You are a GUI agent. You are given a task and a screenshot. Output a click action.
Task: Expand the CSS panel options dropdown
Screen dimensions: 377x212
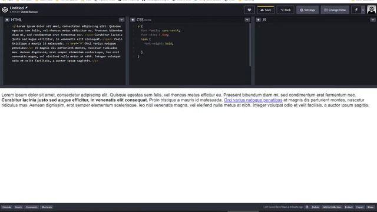[247, 19]
